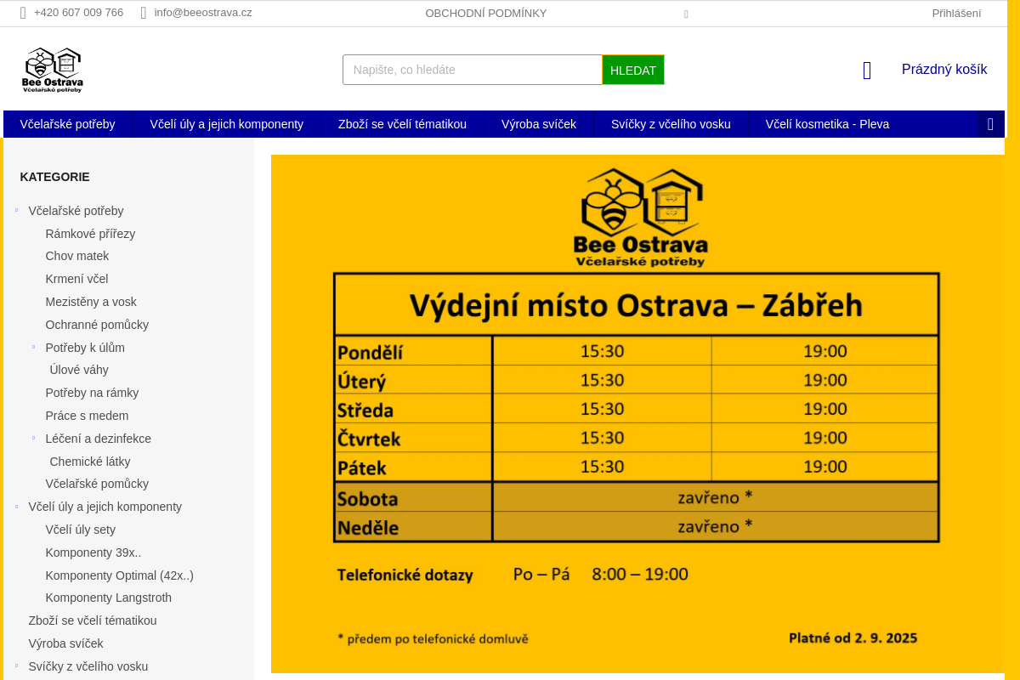Click the small icon right of OBCHODNÍ PODMÍNKY

[686, 14]
